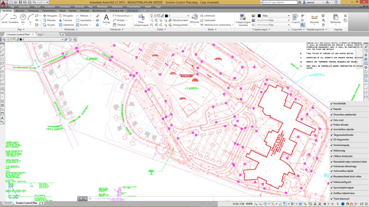
Task: Select the Kör circle tool
Action: (23, 19)
